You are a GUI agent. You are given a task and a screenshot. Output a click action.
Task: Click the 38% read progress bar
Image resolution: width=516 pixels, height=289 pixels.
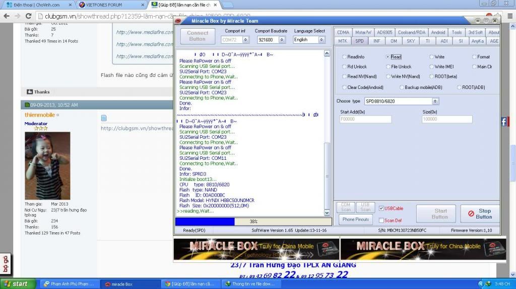253,221
